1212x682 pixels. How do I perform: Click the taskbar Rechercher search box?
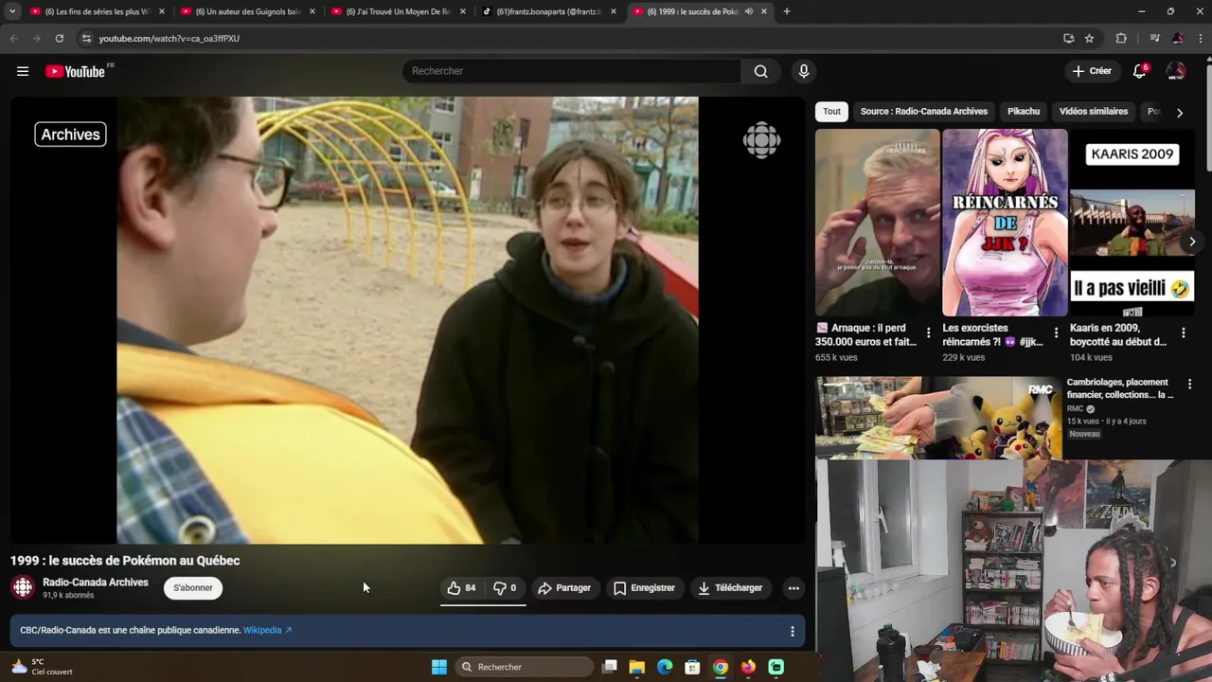523,667
